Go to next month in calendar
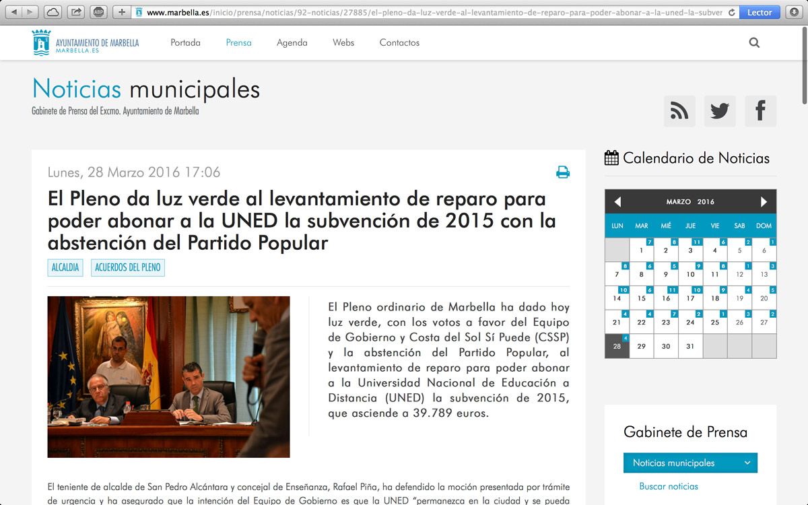Viewport: 808px width, 505px height. click(764, 202)
